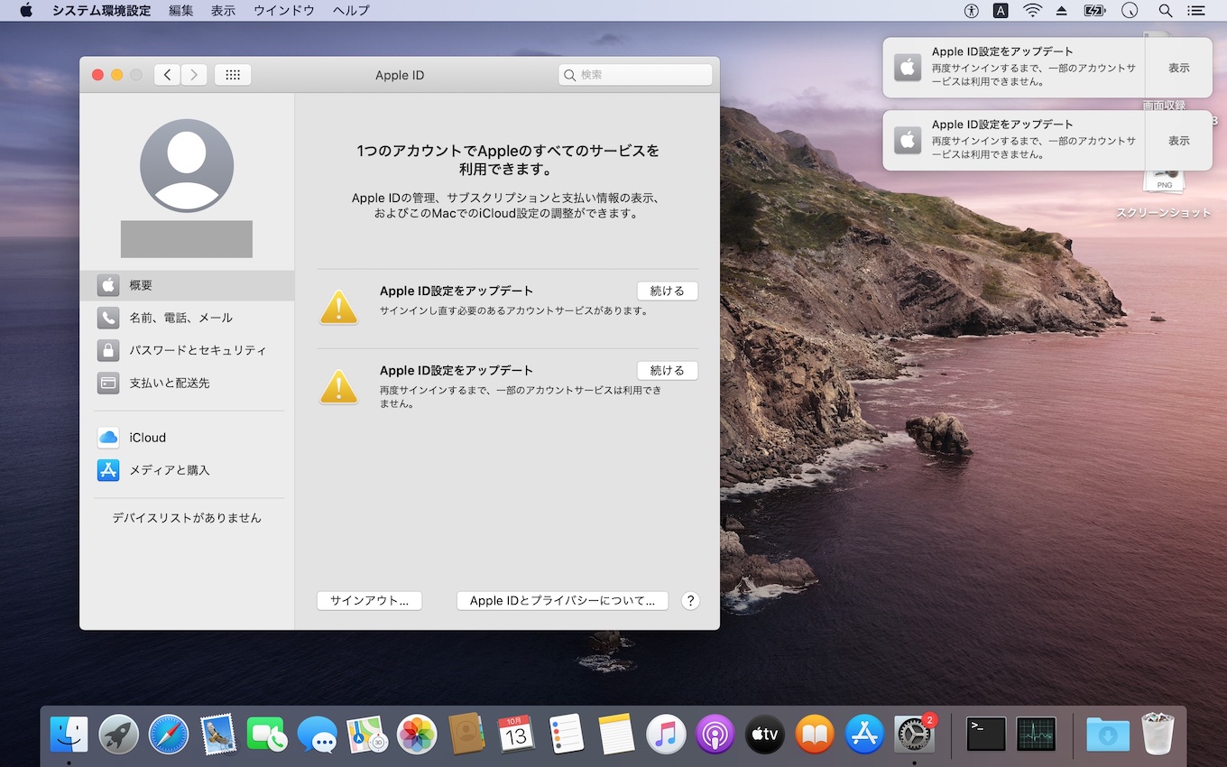Open Books from the Dock

815,735
